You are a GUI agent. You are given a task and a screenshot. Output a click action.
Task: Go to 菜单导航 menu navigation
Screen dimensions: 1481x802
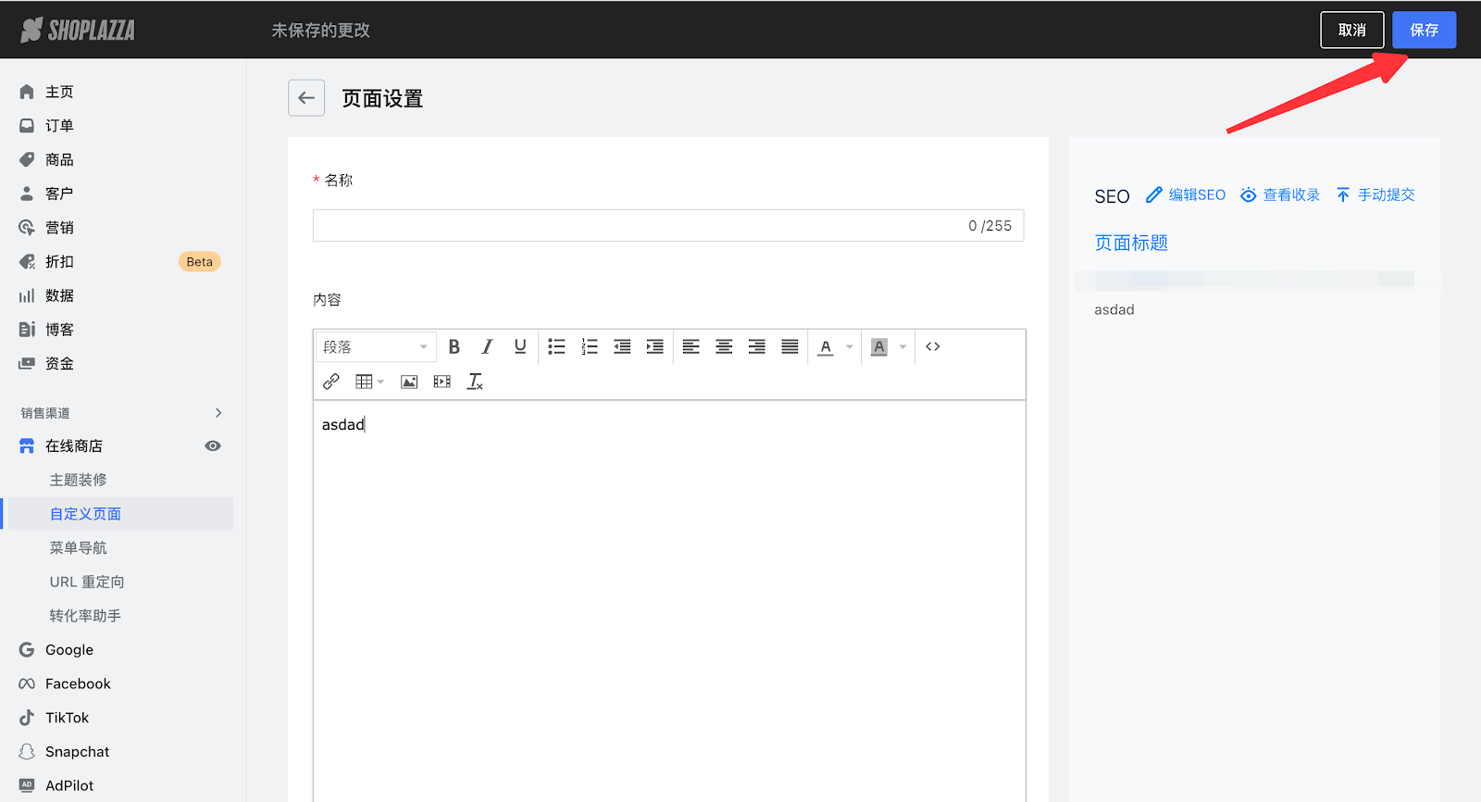pos(79,548)
